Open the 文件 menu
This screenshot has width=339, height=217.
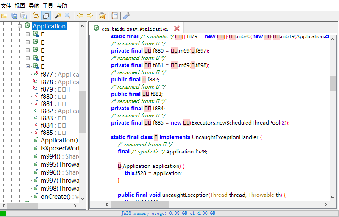[x=6, y=6]
